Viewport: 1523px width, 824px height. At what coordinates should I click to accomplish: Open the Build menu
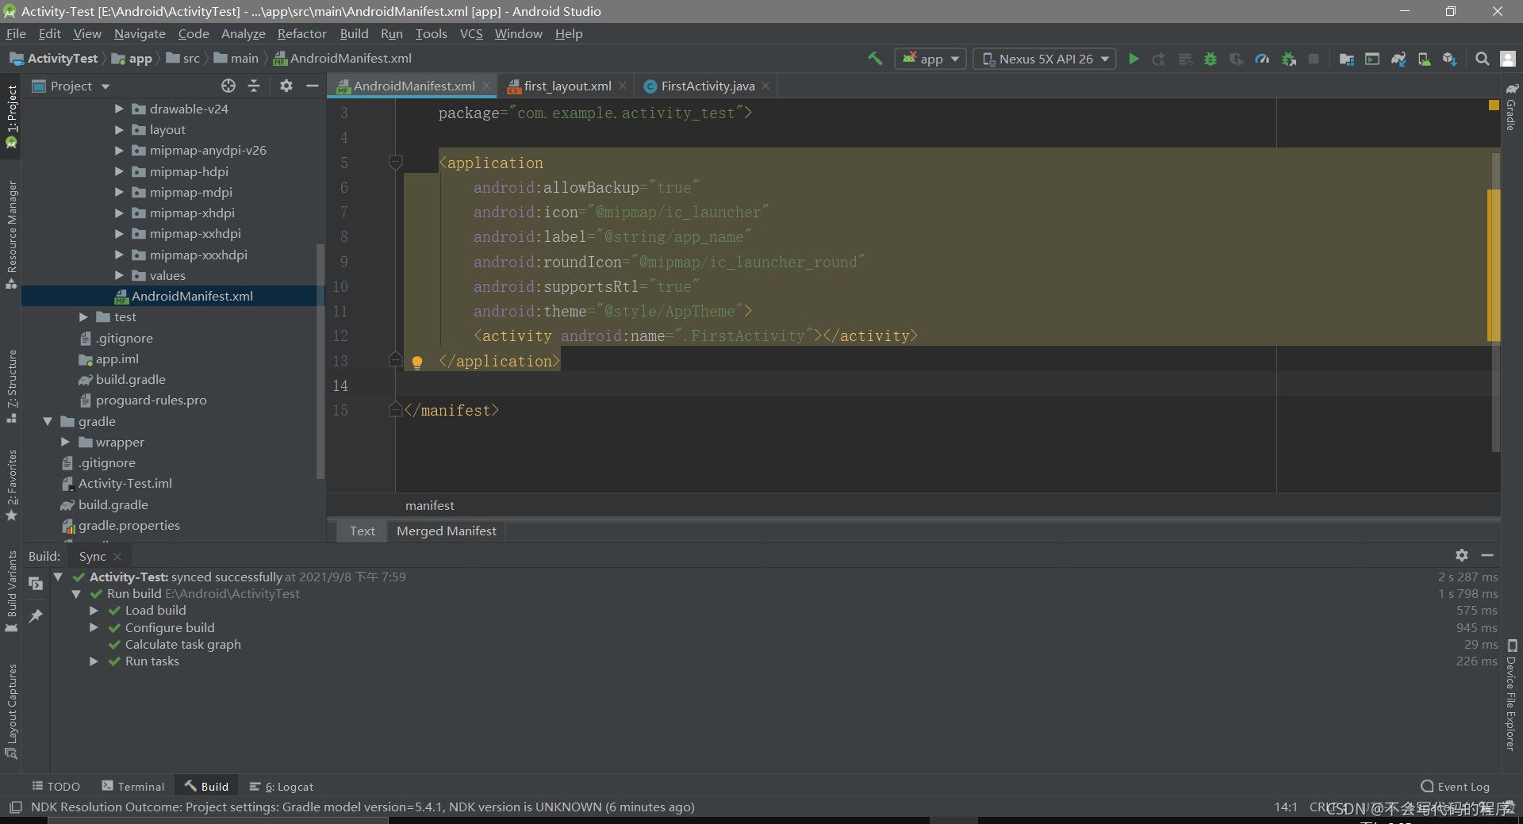(x=354, y=33)
